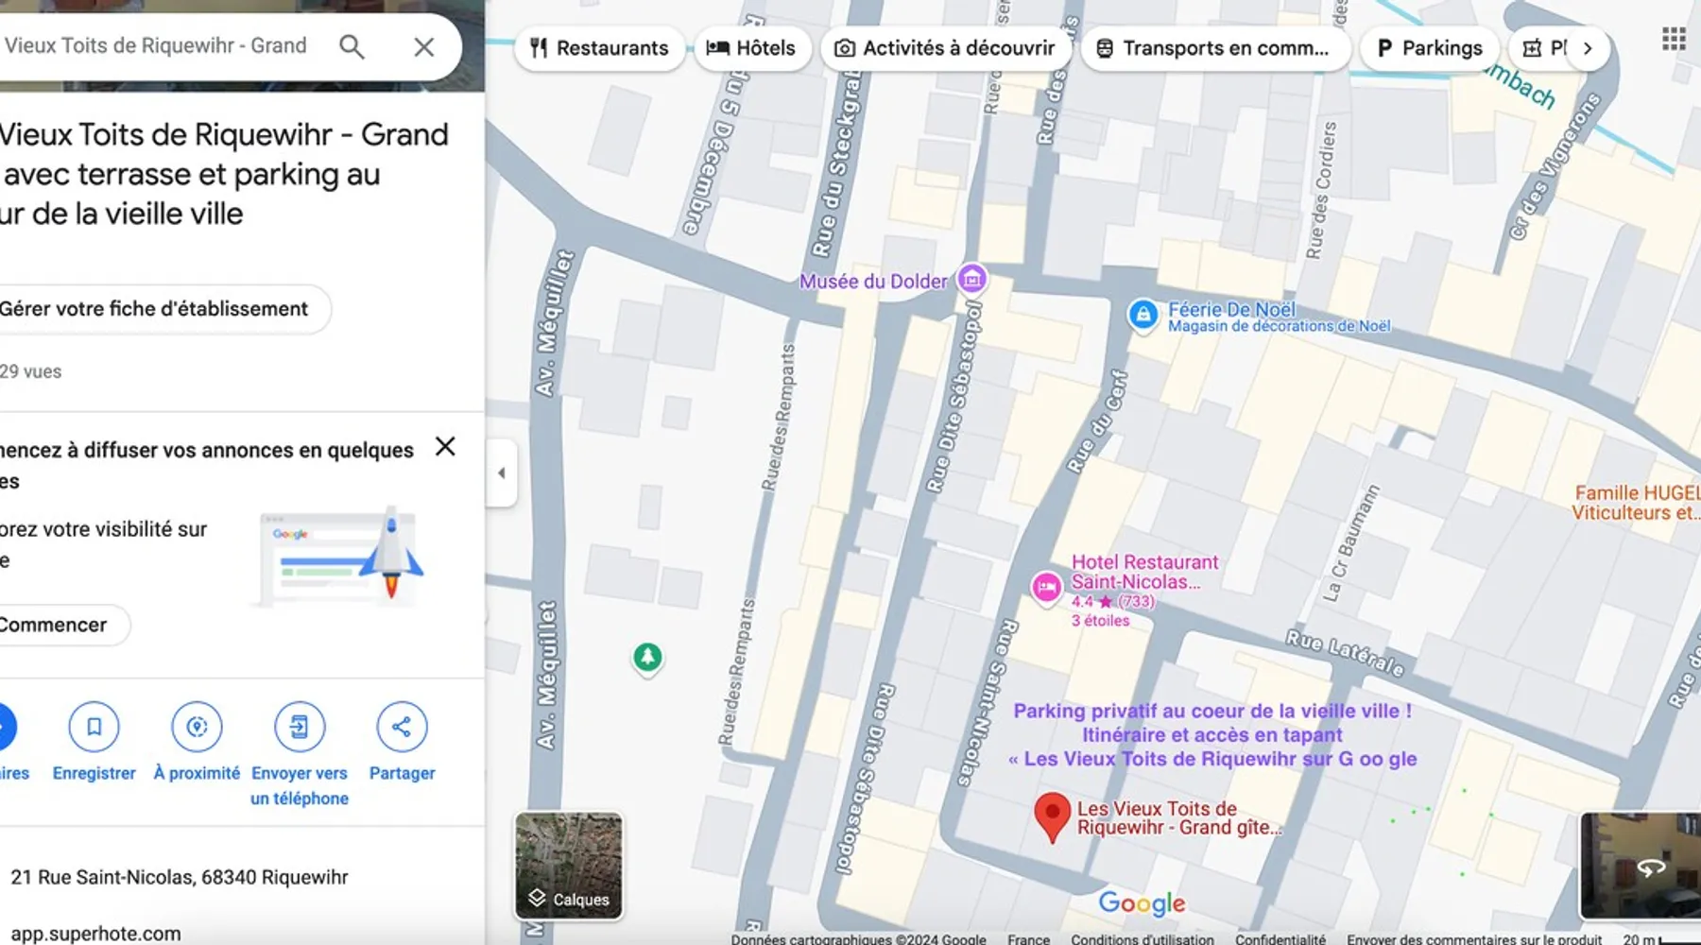Click the À proximité icon
Image resolution: width=1701 pixels, height=945 pixels.
click(197, 727)
